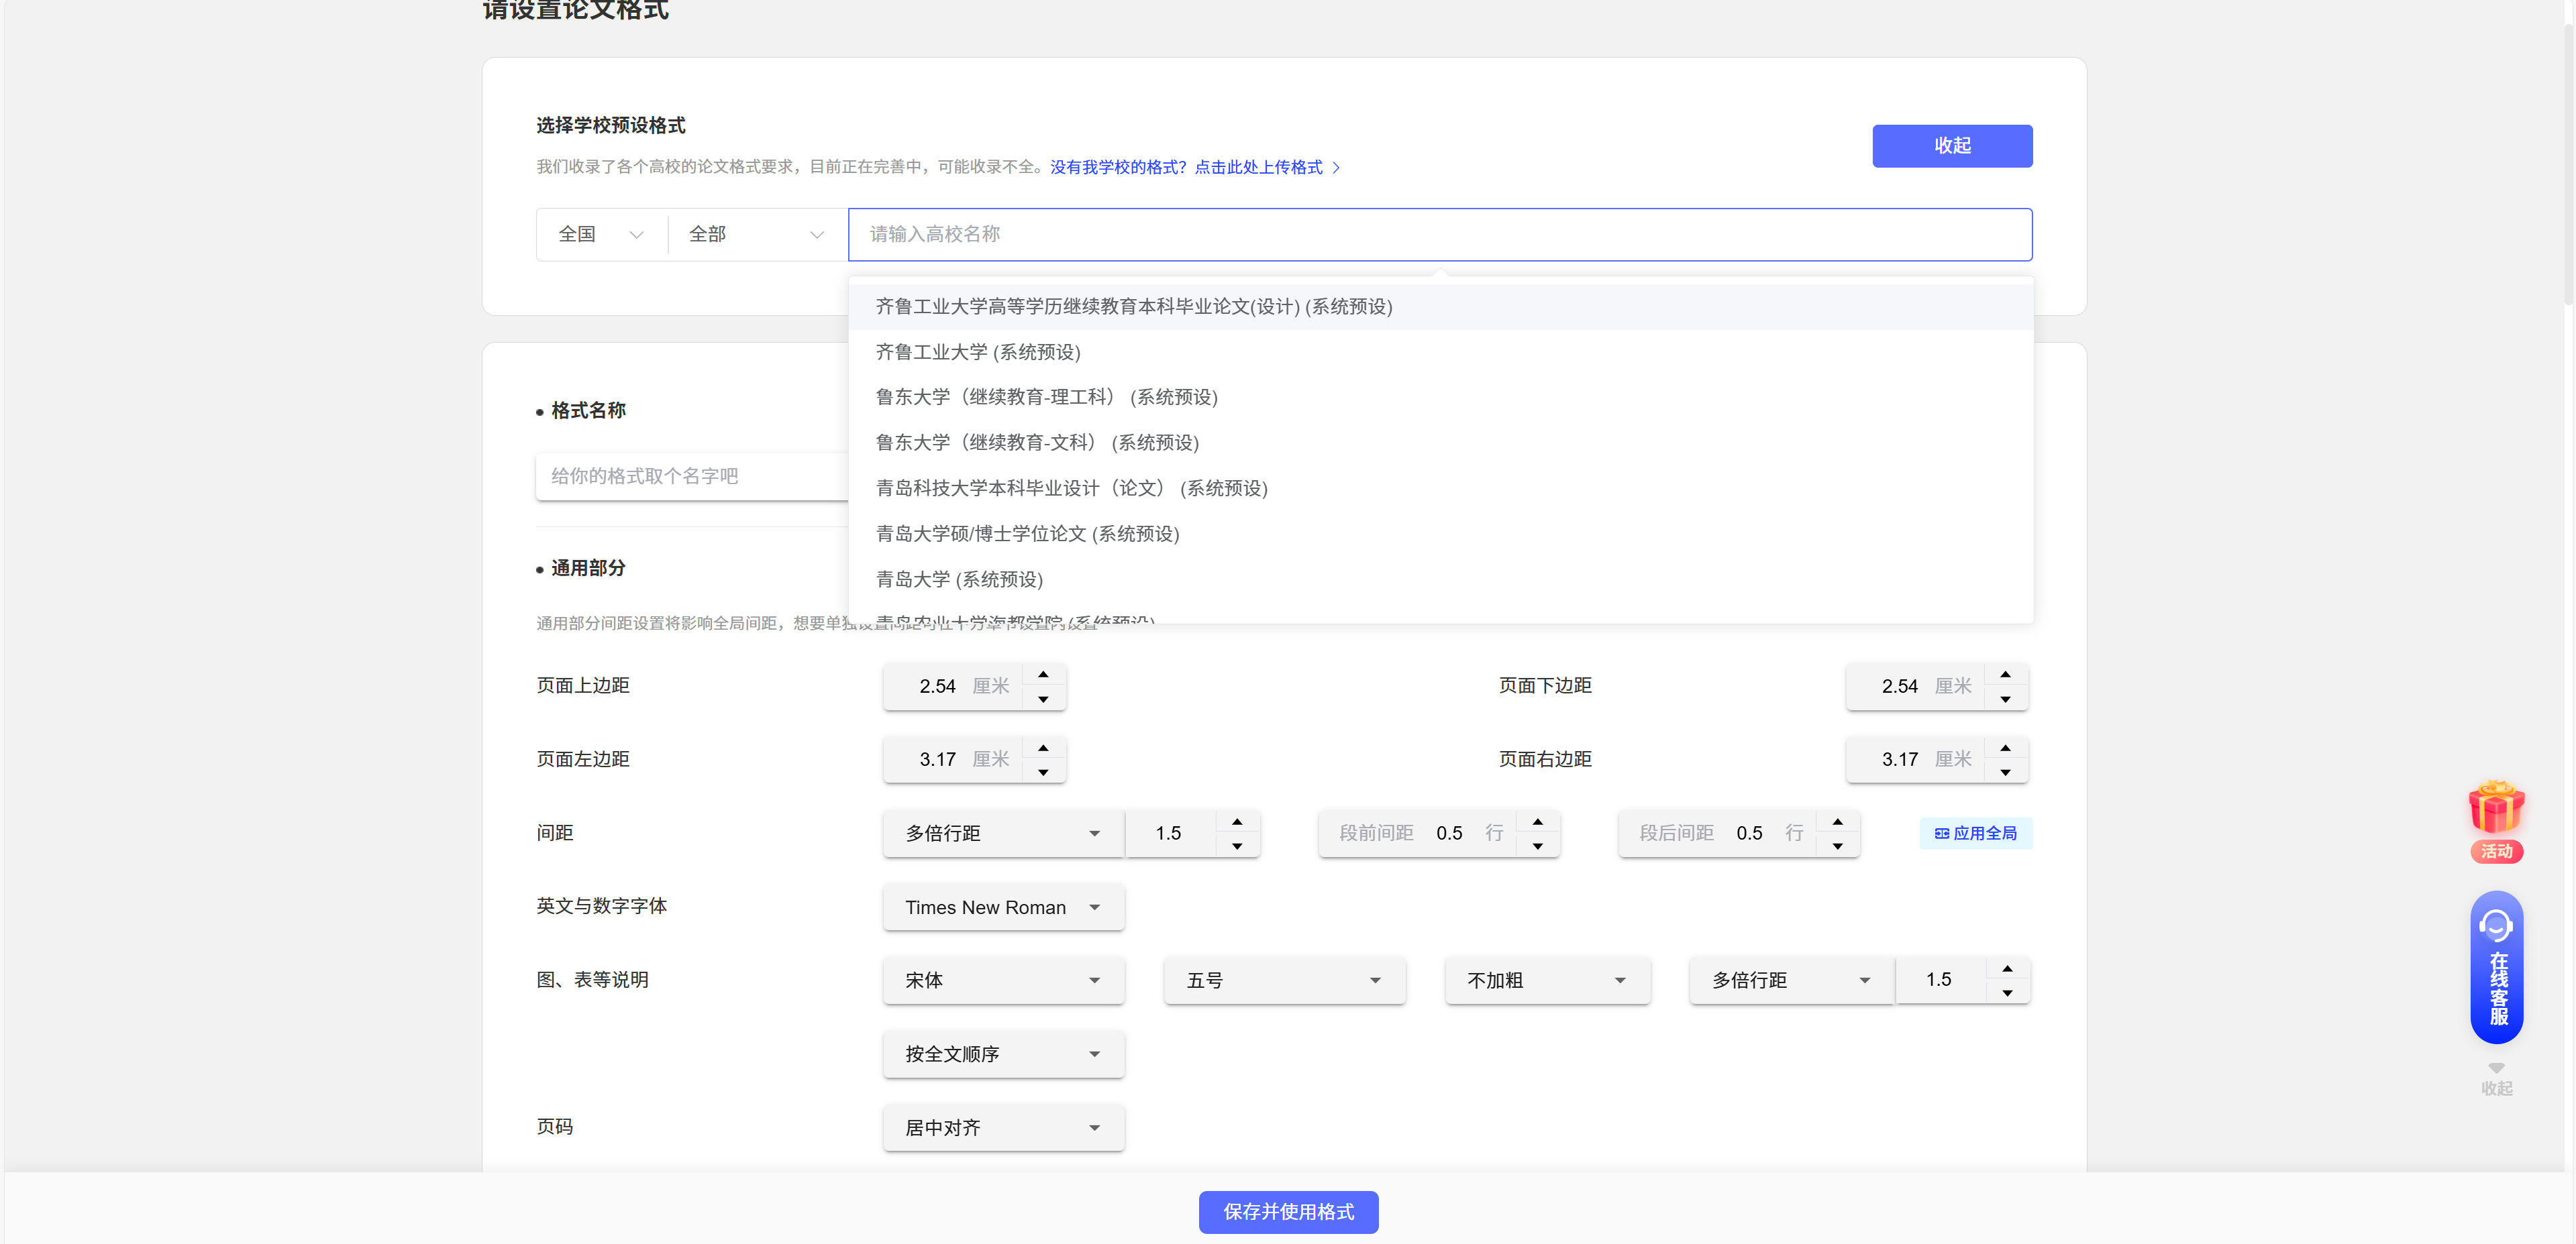
Task: Decrease the paragraph-before spacing value
Action: point(1537,846)
